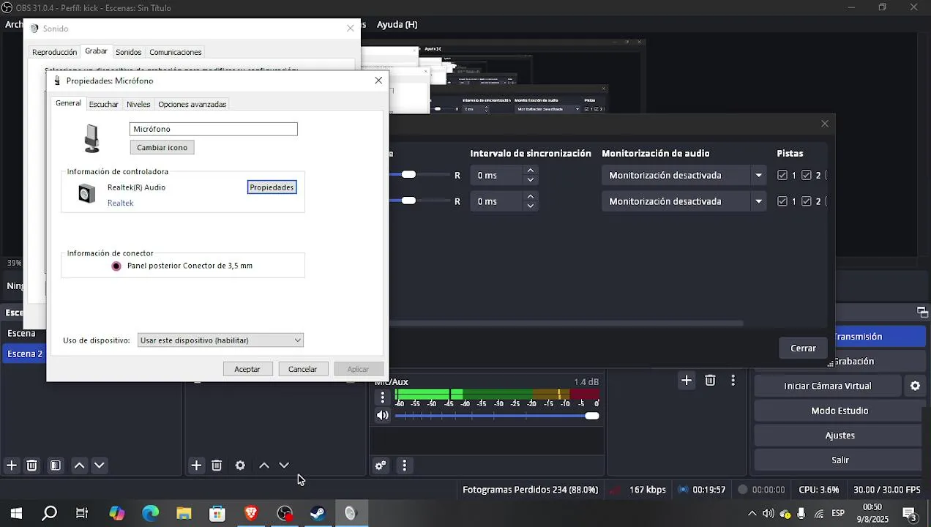Open the audio mixer three-dot menu beside the gears icon

click(x=404, y=466)
